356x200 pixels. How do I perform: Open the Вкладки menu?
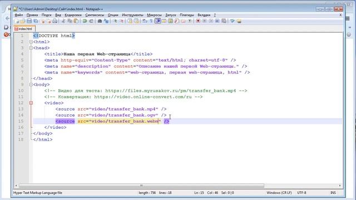(204, 15)
